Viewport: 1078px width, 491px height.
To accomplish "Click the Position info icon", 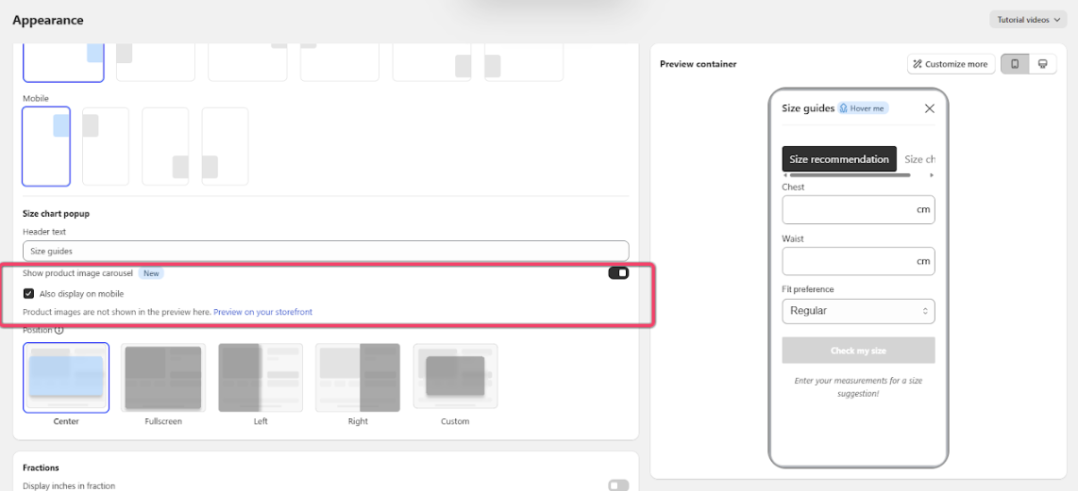I will (59, 330).
